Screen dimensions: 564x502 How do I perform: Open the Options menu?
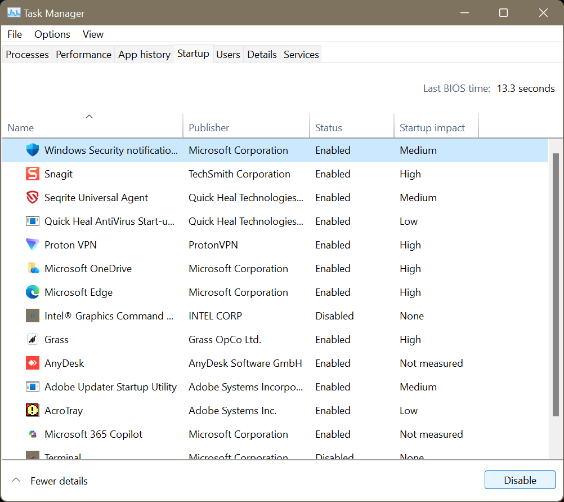tap(52, 34)
